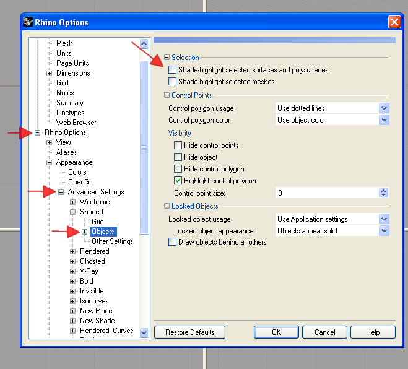This screenshot has height=369, width=408.
Task: Expand the Ghosted tree node
Action: click(73, 261)
